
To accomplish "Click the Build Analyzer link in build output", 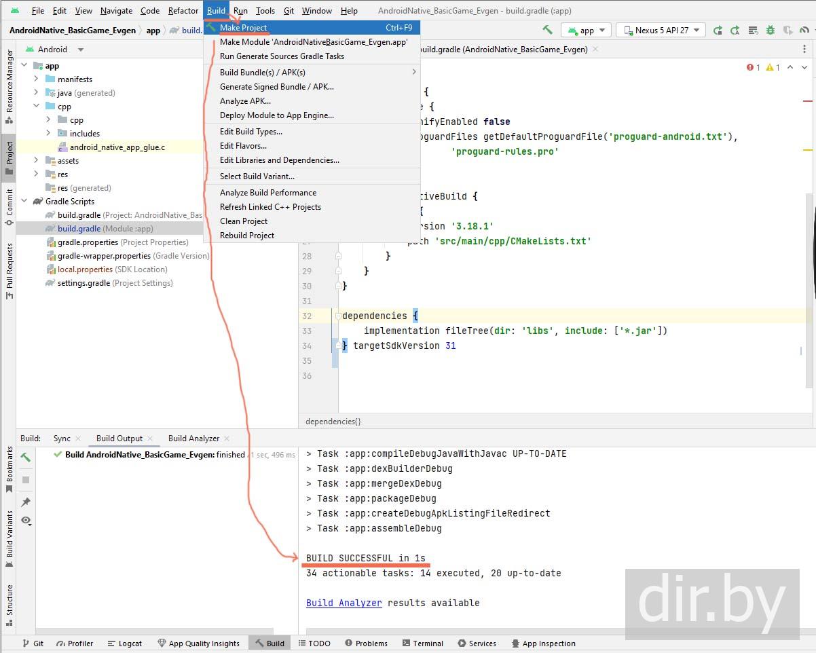I will point(344,603).
